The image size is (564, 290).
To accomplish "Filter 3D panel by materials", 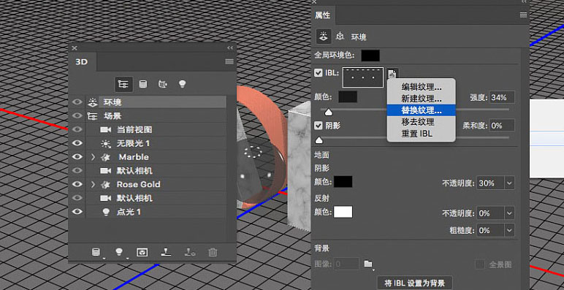I will click(163, 84).
